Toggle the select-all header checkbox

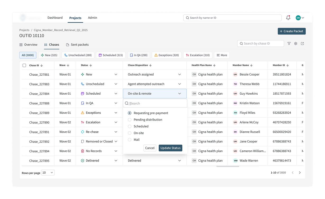pos(24,65)
